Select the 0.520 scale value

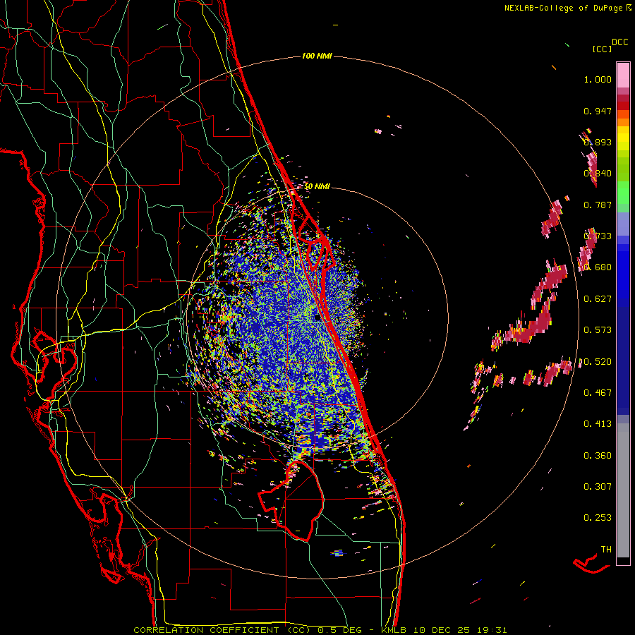[598, 362]
